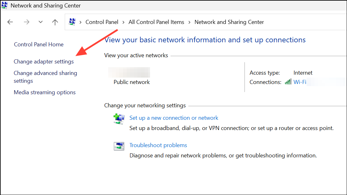
Task: Click the Wi-Fi signal strength icon
Action: 288,82
